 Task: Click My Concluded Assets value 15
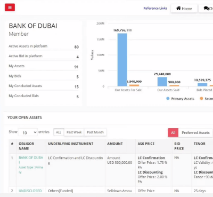pos(77,87)
